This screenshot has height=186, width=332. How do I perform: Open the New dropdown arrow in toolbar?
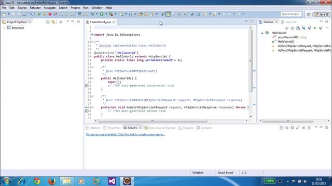point(8,14)
